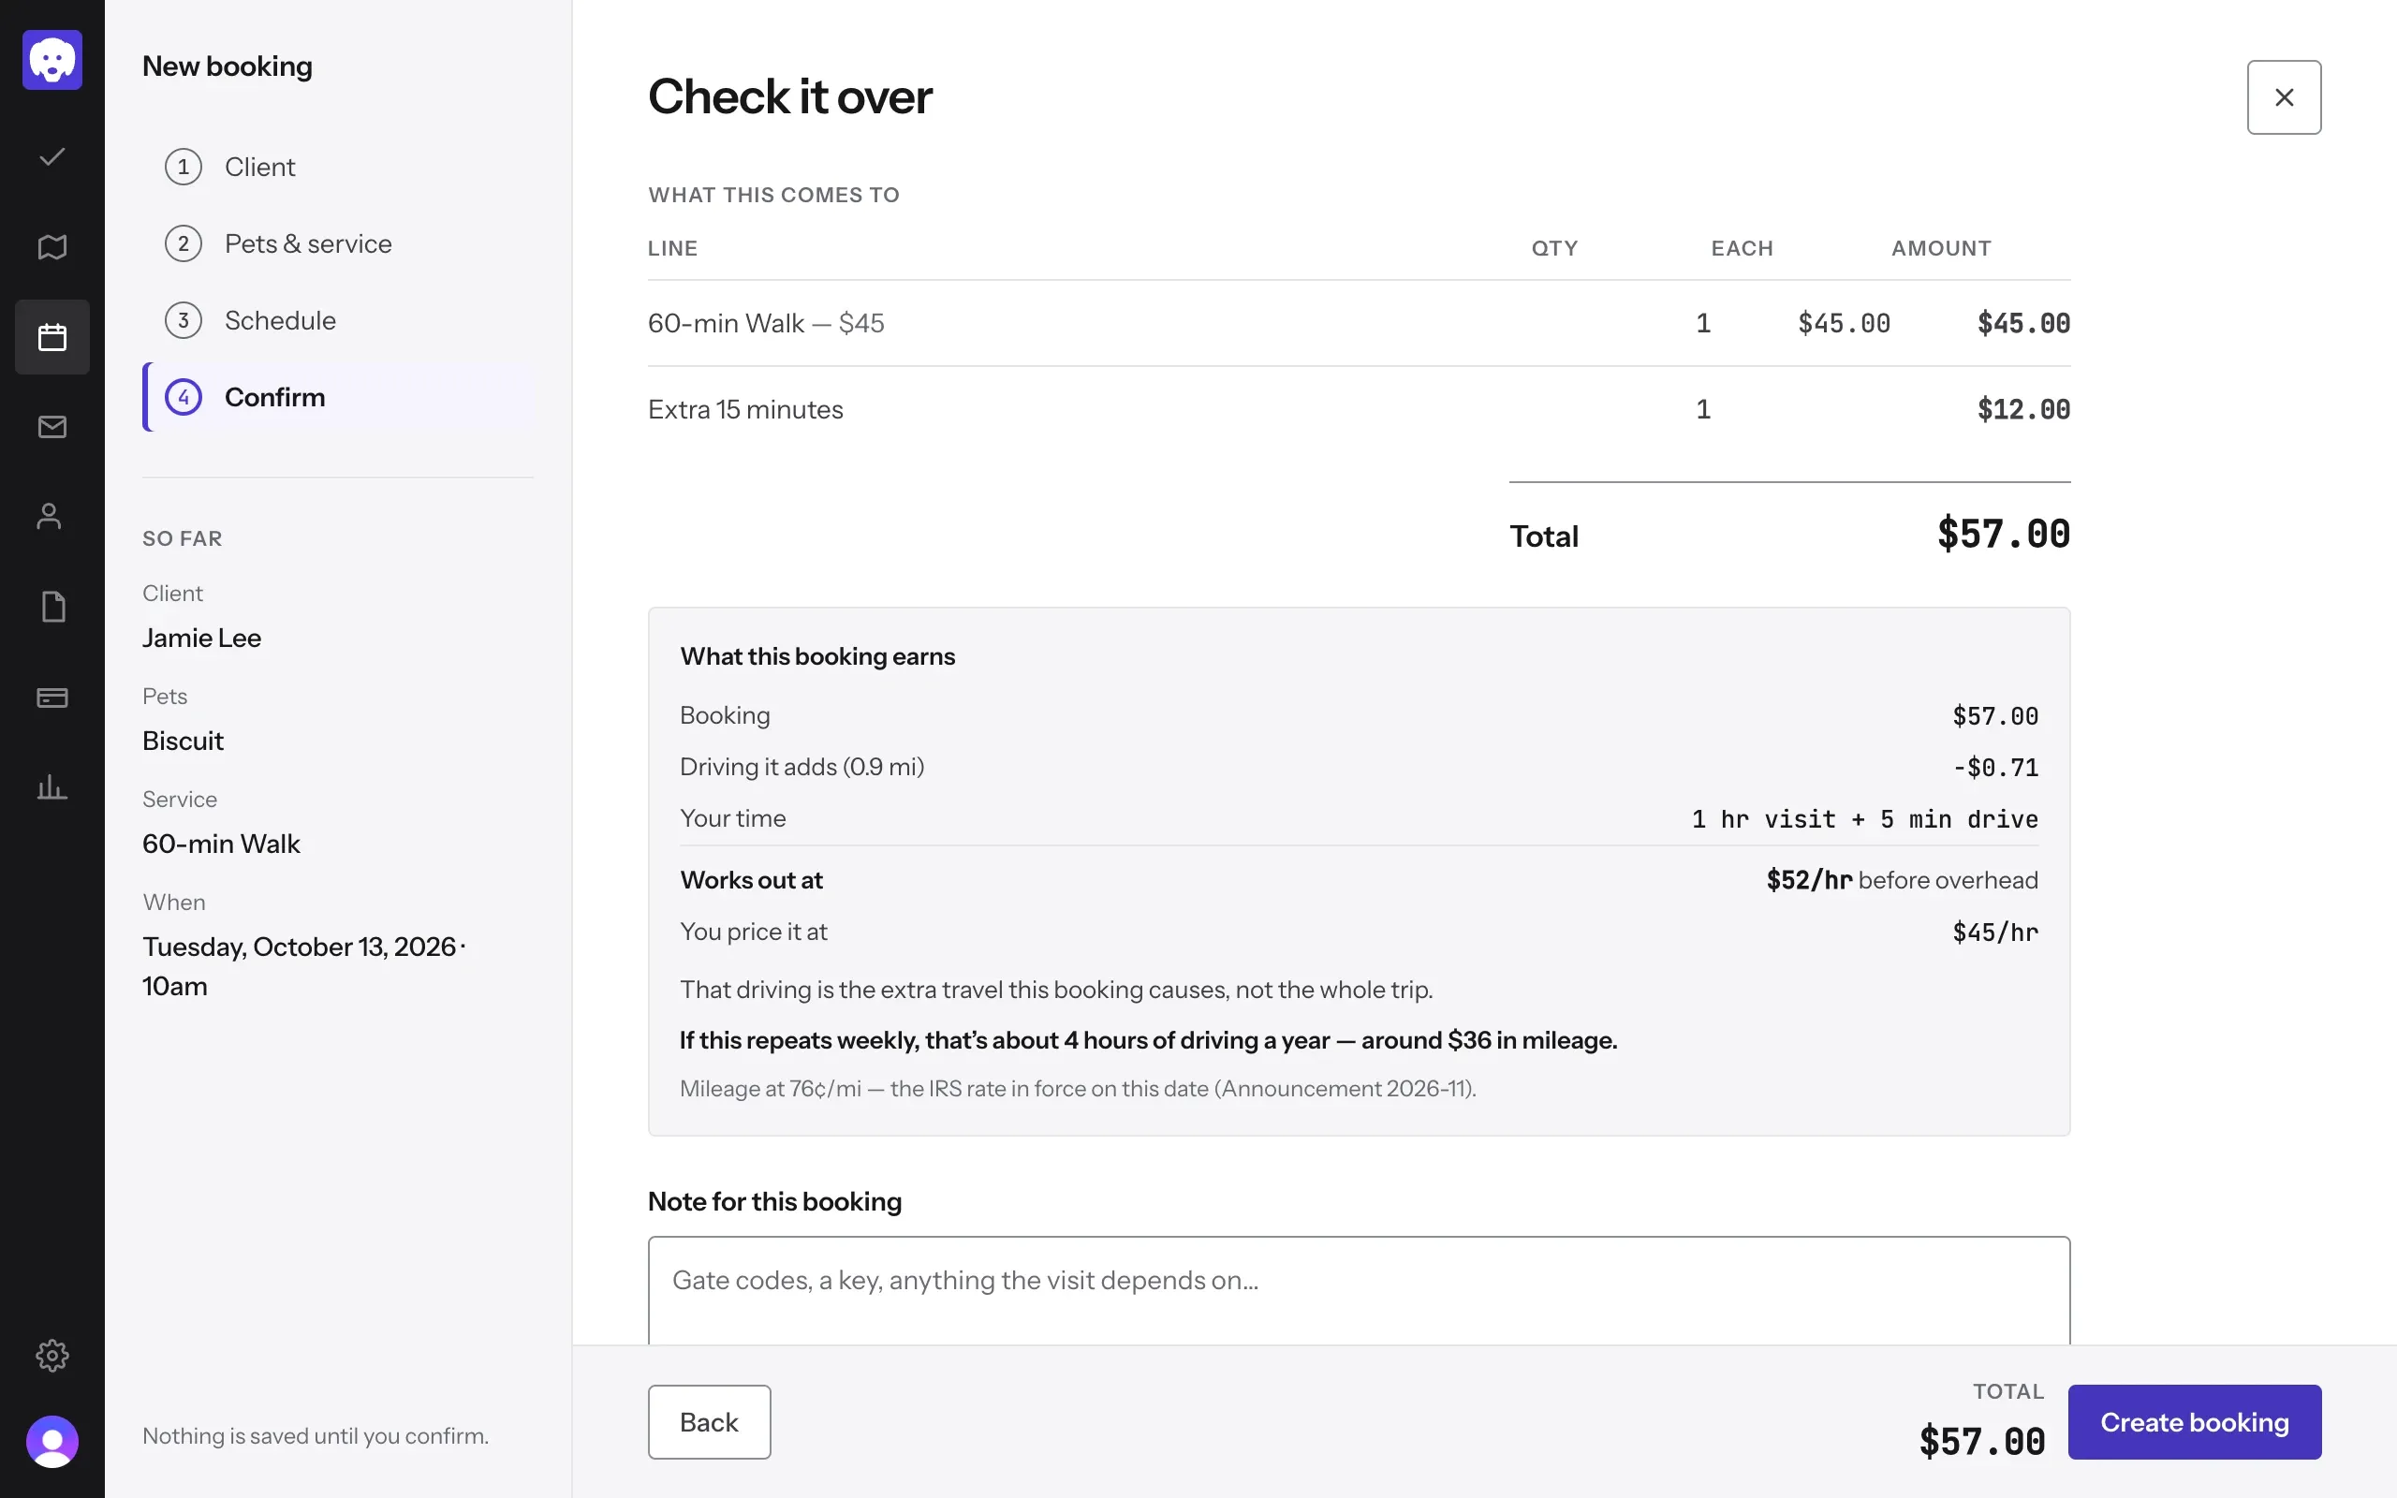
Task: Select step 4 Confirm
Action: 339,397
